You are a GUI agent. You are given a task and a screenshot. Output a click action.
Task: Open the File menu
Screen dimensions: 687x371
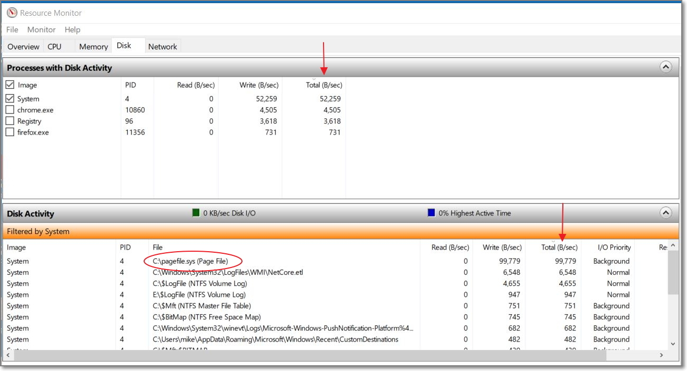click(x=12, y=30)
